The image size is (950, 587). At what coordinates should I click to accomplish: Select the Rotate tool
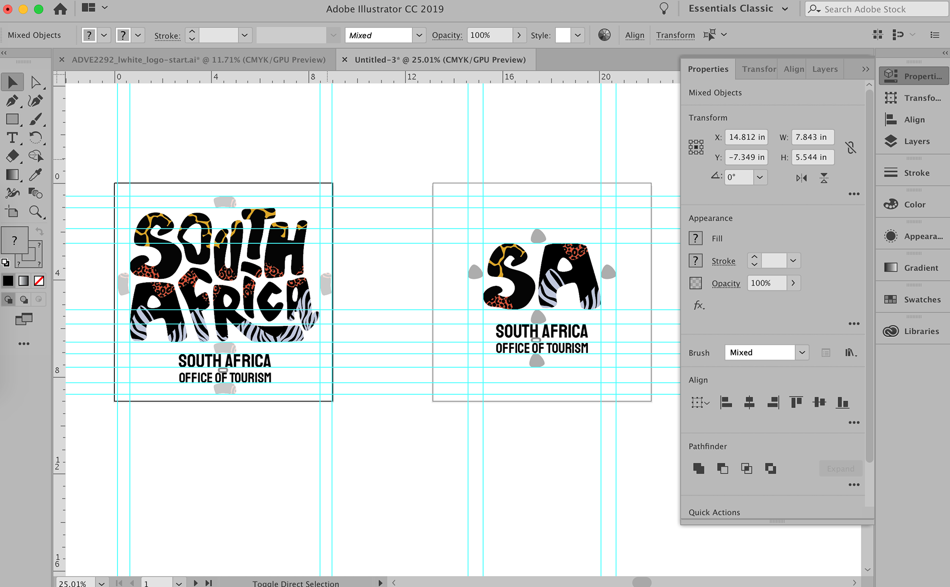pos(36,138)
